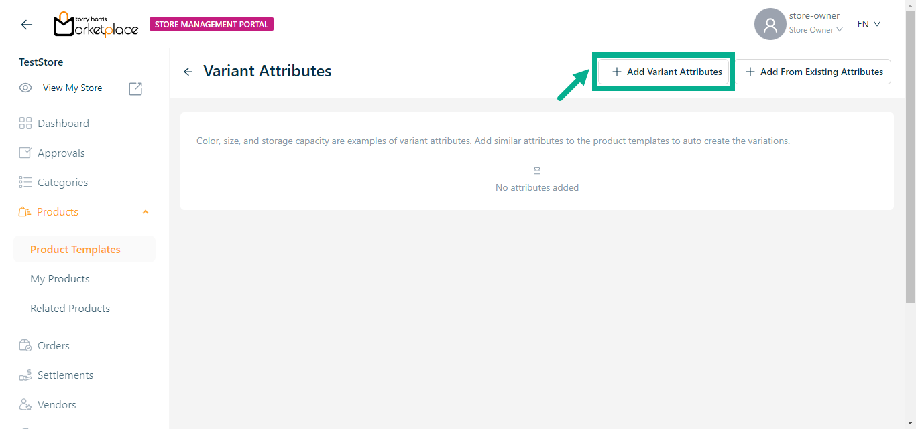
Task: Click the Vendors sidebar icon
Action: (25, 405)
